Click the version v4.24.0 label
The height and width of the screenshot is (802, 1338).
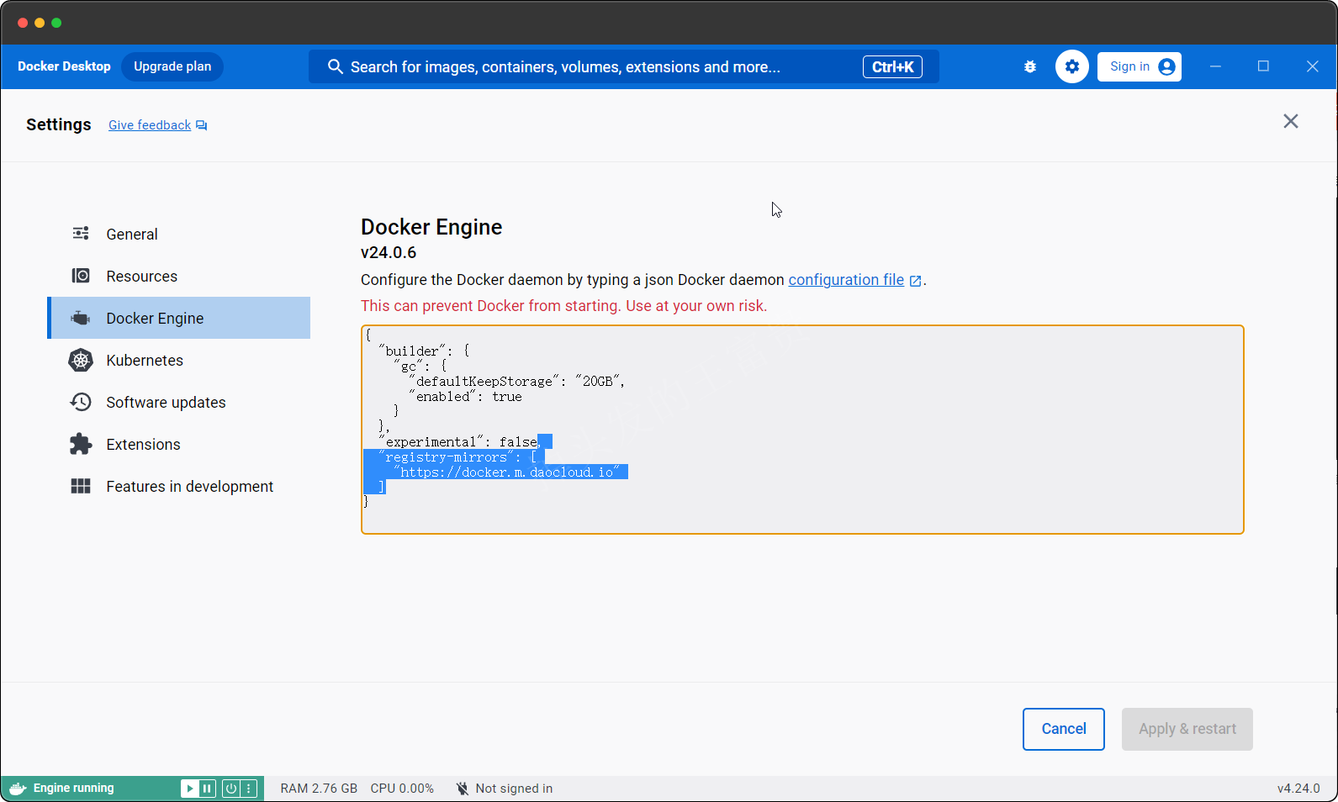[1298, 789]
